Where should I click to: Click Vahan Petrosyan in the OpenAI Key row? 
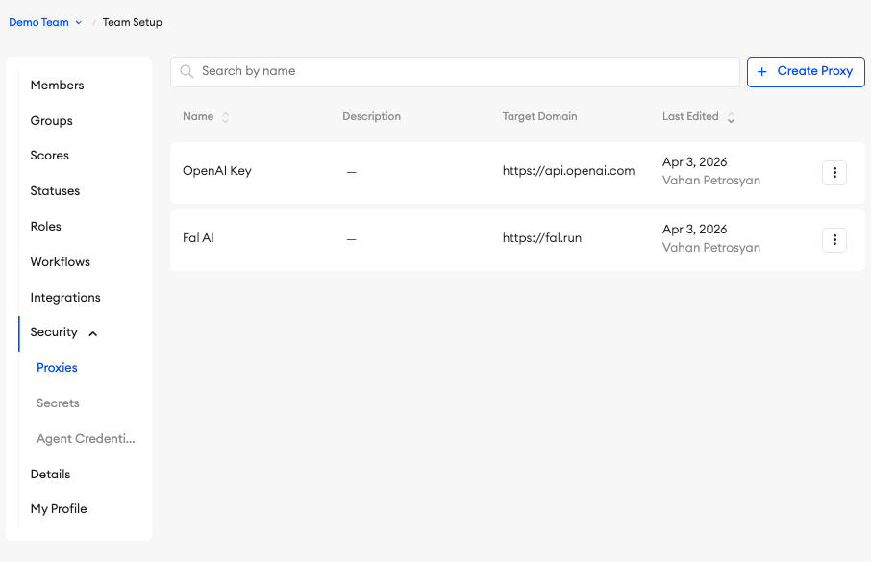coord(711,181)
